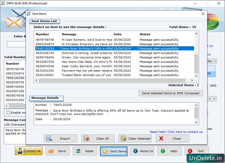
Task: Click scroll up arrow of sent items list
Action: 196,33
